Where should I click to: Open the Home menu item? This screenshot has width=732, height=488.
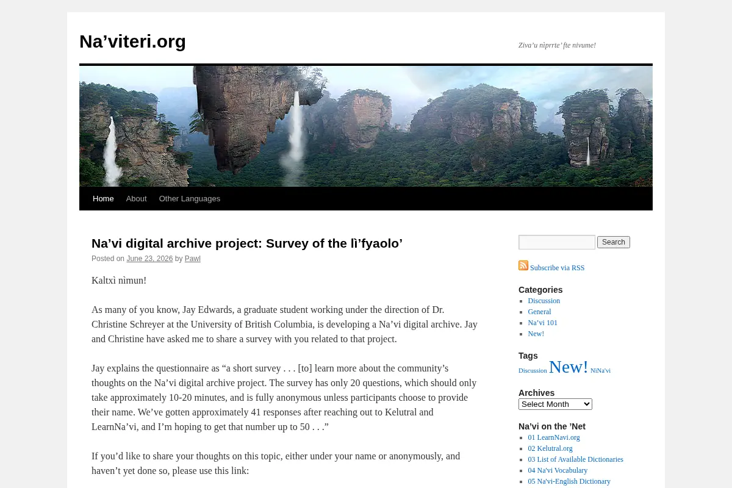click(x=103, y=199)
